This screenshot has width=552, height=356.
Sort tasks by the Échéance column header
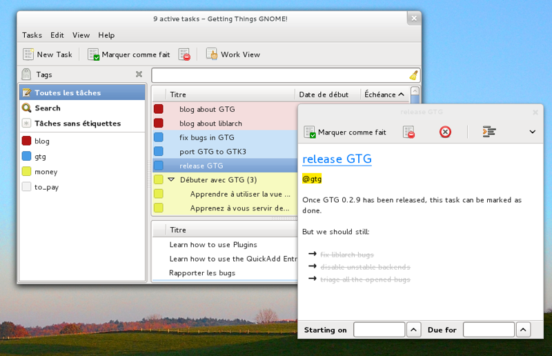pyautogui.click(x=380, y=95)
